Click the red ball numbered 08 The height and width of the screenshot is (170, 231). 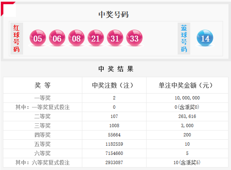[x=76, y=38]
